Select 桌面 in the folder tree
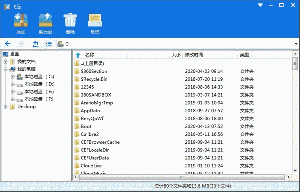The width and height of the screenshot is (300, 192). [x=15, y=54]
